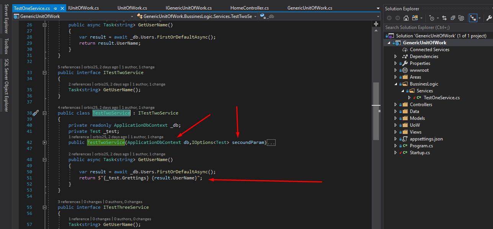Collapse the Services folder in Solution Explorer
Screen dimensions: 493x229
point(402,90)
